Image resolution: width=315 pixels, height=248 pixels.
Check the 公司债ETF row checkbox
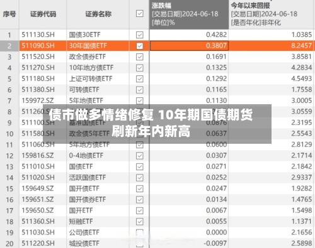[x=140, y=232]
